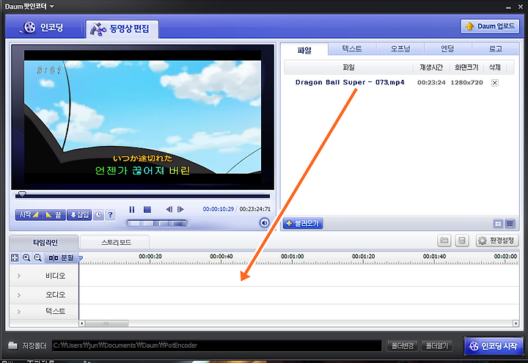The height and width of the screenshot is (363, 528).
Task: Expand the 비디오 track
Action: click(x=19, y=276)
